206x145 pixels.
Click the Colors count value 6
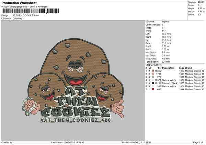pos(198,5)
